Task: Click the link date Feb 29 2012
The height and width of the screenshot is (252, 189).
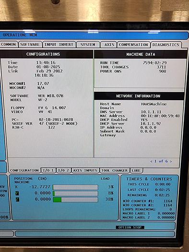Action: (49, 71)
